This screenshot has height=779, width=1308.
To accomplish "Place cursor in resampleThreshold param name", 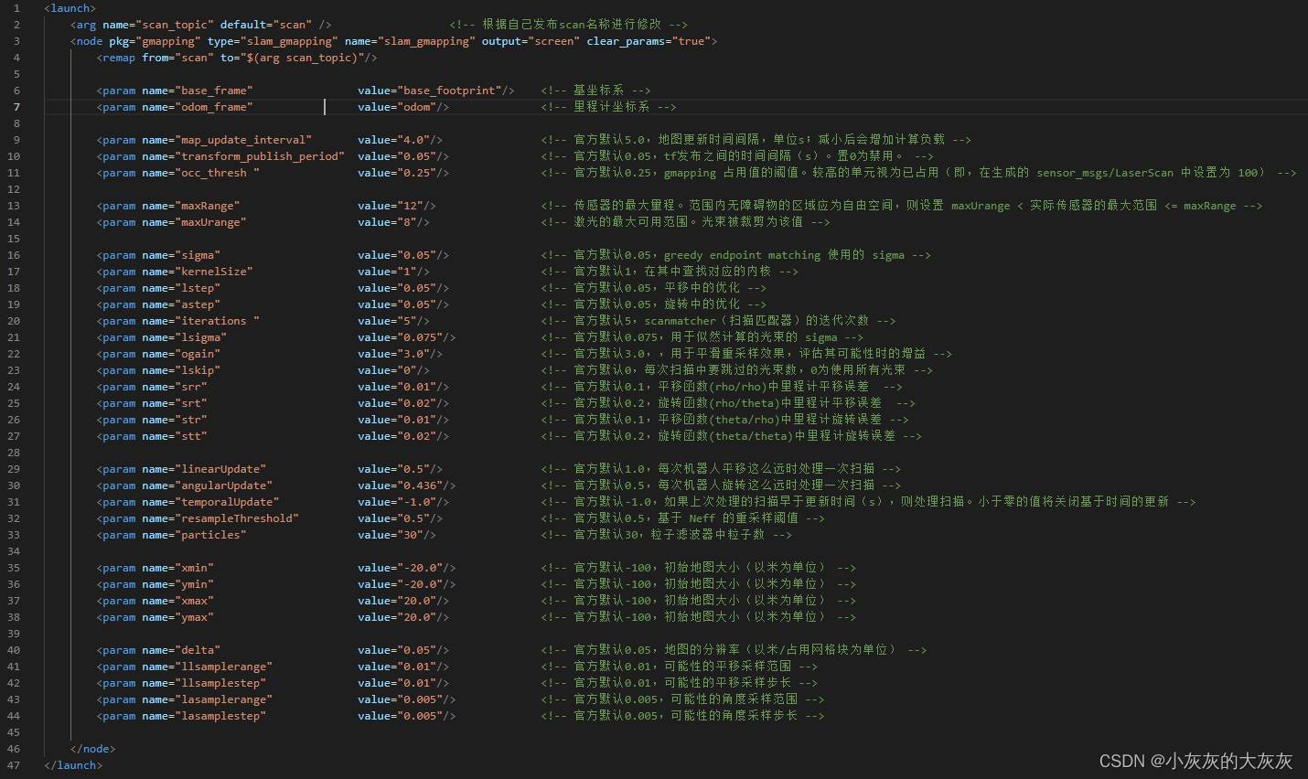I will point(239,518).
